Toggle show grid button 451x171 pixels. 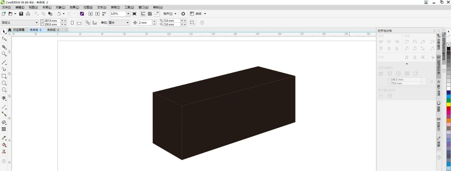click(150, 14)
